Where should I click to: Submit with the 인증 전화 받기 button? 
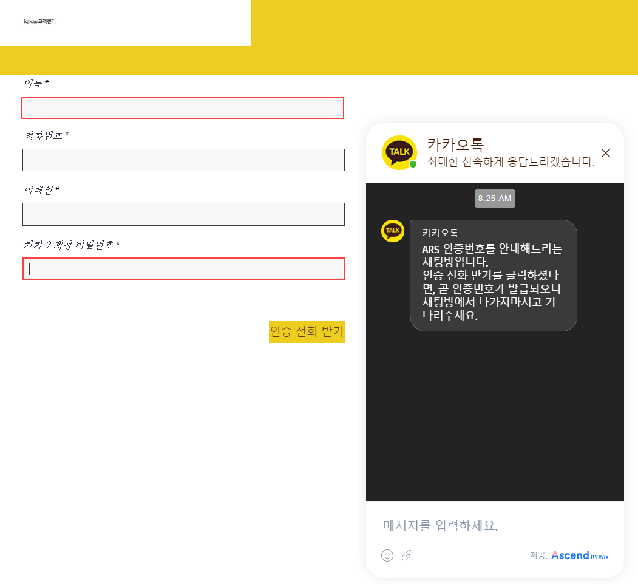307,331
